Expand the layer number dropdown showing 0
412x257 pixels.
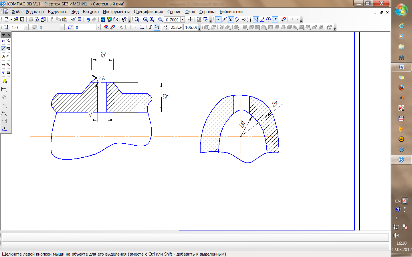pyautogui.click(x=98, y=27)
